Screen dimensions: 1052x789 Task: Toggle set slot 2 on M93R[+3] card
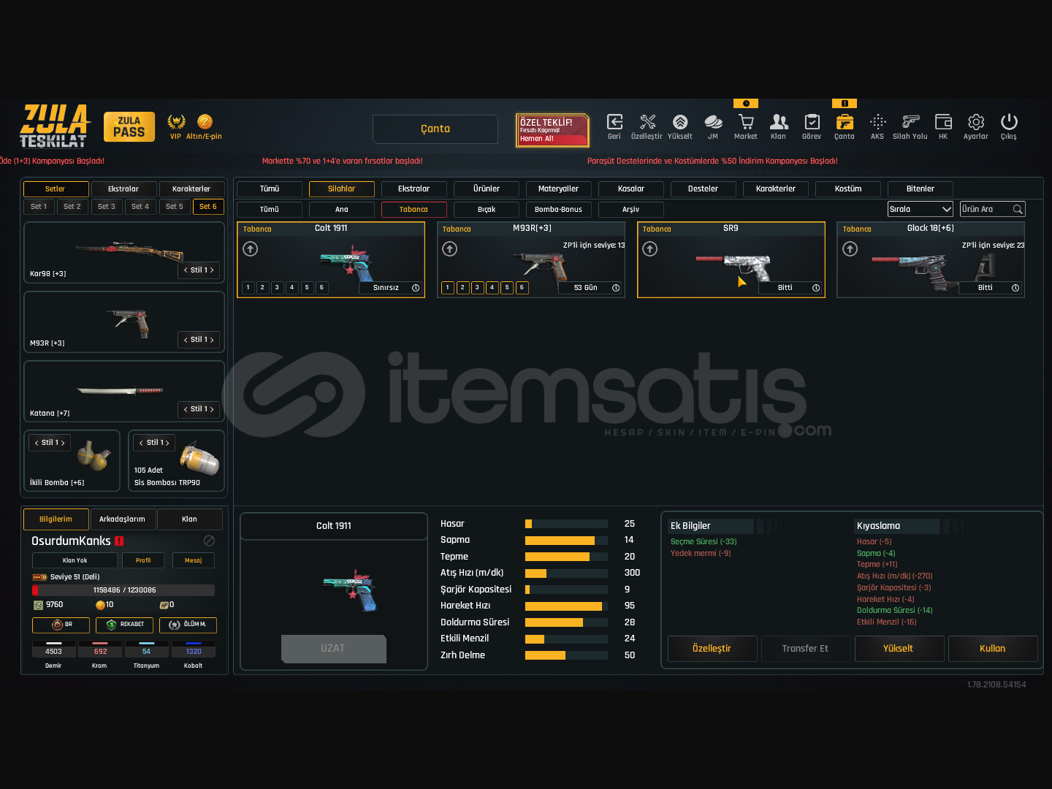point(462,288)
